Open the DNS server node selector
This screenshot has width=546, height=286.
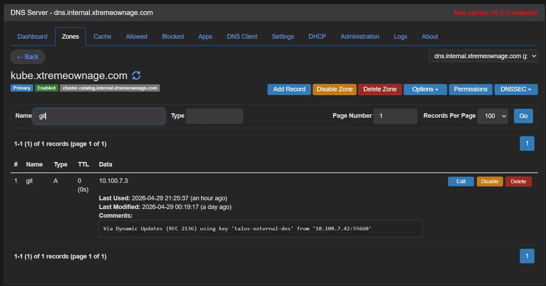[483, 56]
